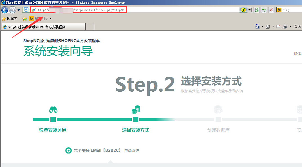Open the address bar history dropdown arrow

[x=250, y=10]
